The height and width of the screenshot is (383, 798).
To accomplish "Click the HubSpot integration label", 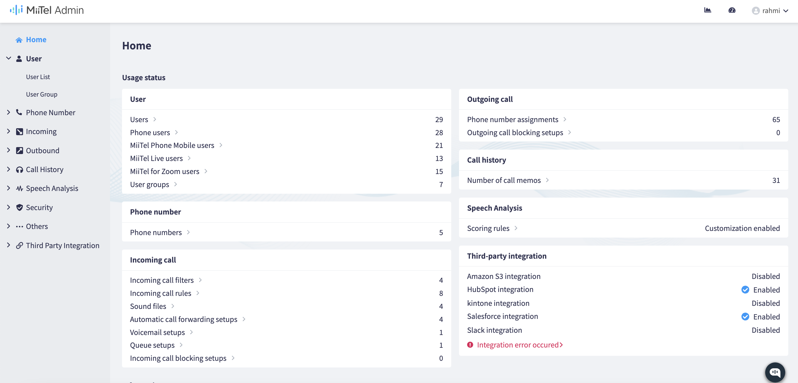I will 500,289.
